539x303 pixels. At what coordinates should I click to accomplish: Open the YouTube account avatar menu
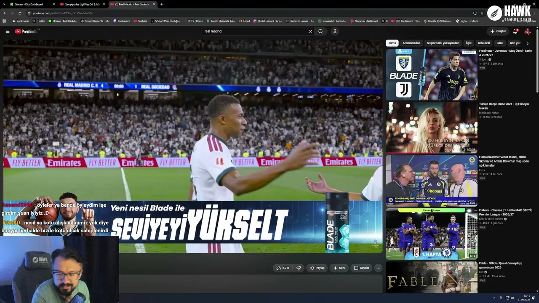click(x=527, y=31)
